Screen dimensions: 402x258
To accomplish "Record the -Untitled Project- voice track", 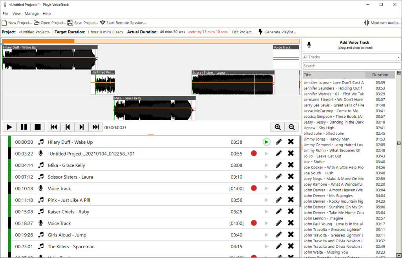I will tap(254, 154).
